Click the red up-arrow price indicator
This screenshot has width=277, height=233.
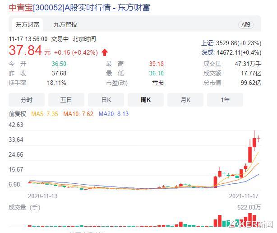105,52
